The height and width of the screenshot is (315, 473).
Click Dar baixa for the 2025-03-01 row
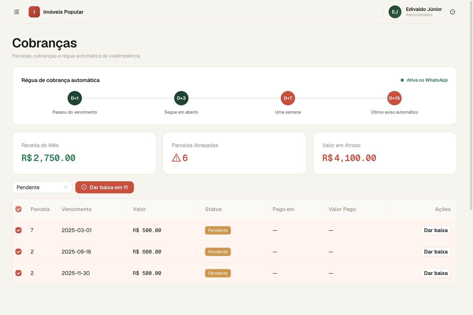point(436,230)
